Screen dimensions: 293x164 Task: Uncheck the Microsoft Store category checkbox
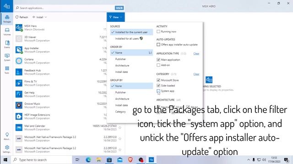point(158,80)
